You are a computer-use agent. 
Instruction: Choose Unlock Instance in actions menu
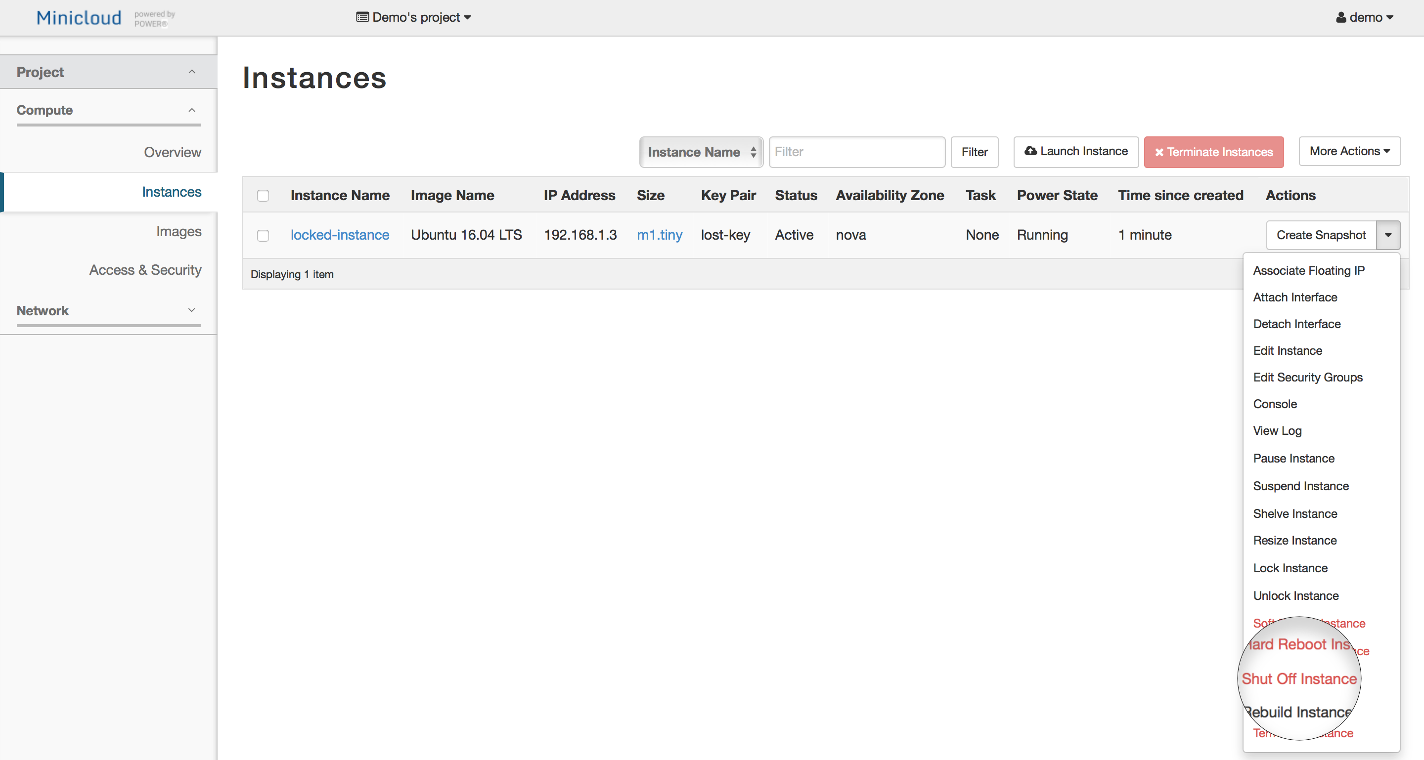[1296, 595]
